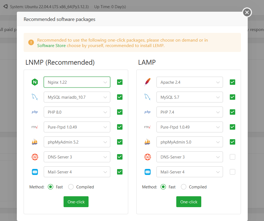Screen dimensions: 264x221
Task: Click One-click install button for LNMP
Action: (76, 202)
